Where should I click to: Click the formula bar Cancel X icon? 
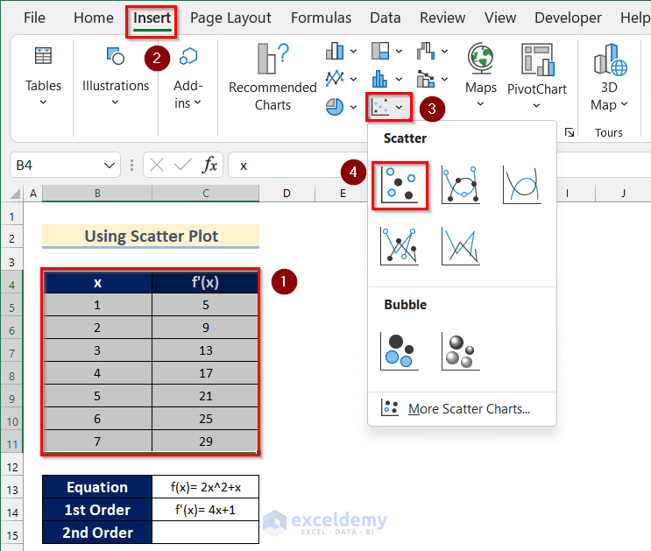click(x=157, y=166)
